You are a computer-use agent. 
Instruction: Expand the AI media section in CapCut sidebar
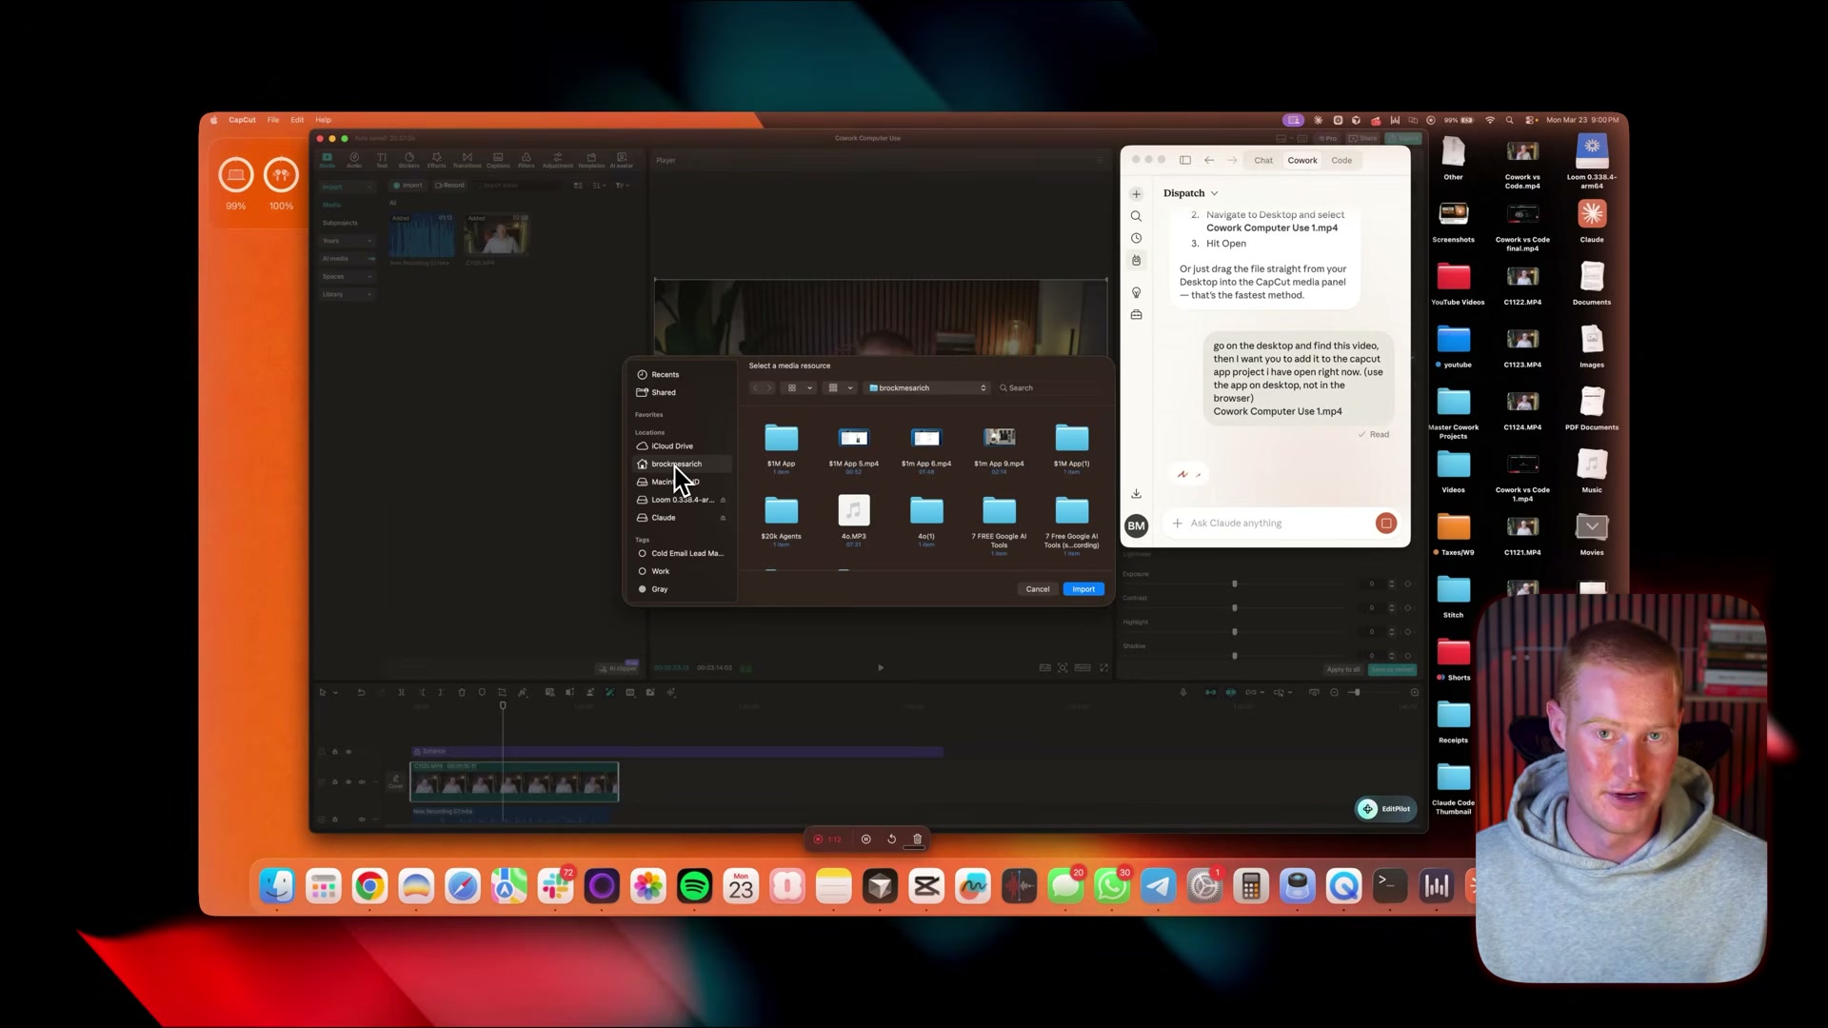(x=348, y=259)
